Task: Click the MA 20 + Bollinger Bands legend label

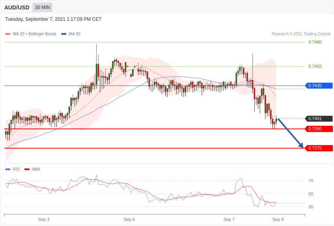Action: (35, 34)
